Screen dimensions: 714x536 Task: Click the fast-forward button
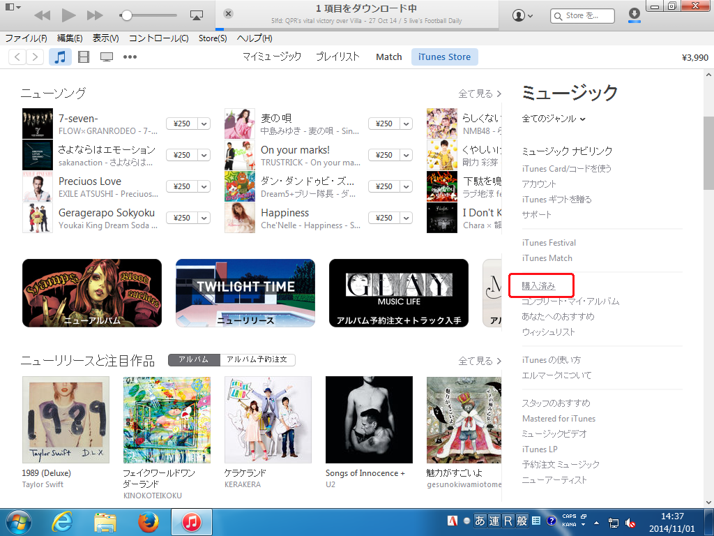pos(95,15)
